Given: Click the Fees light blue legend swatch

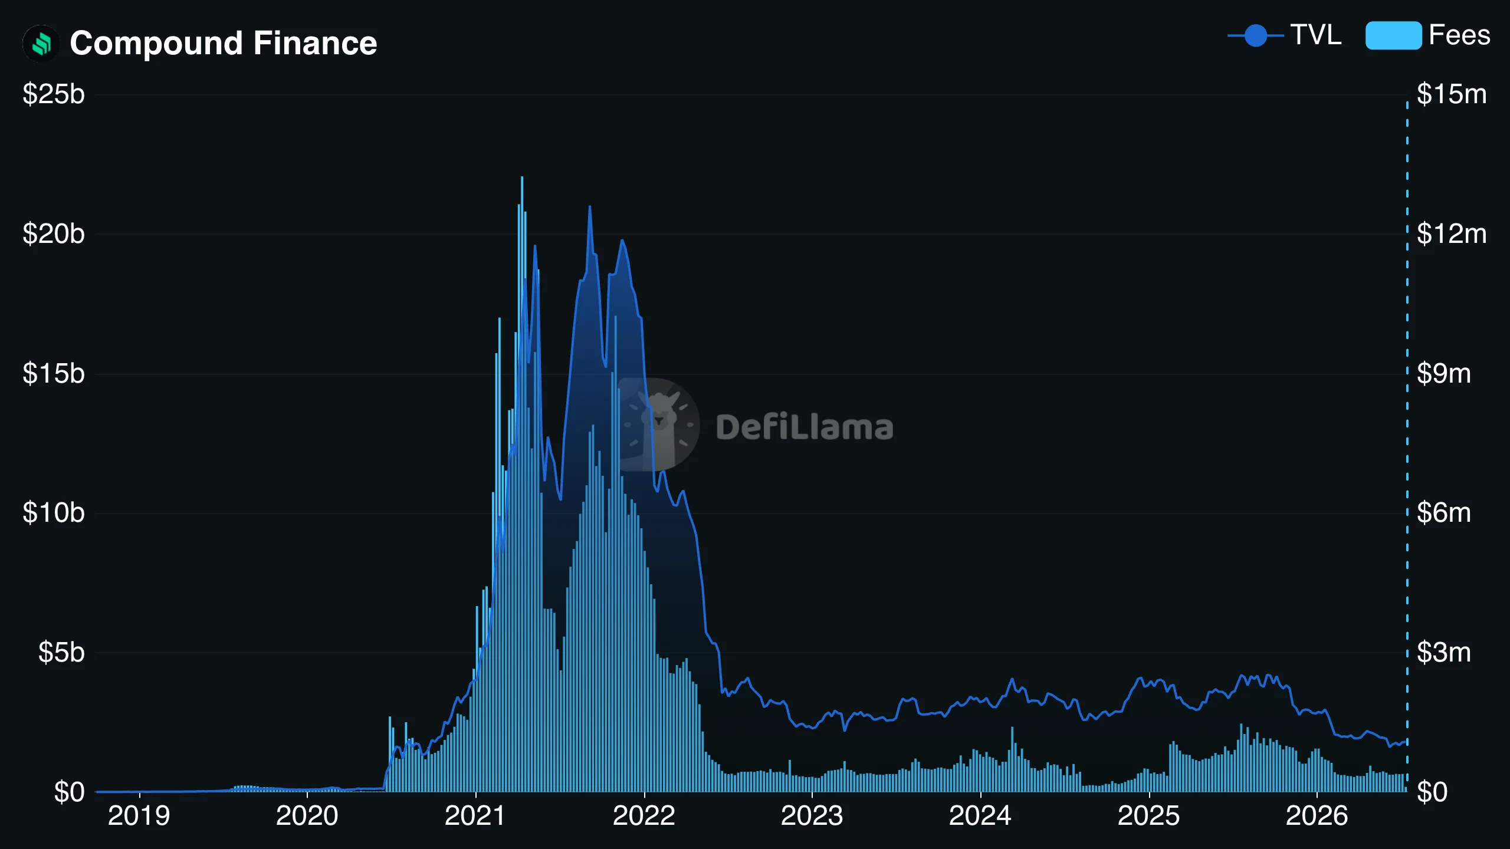Looking at the screenshot, I should (1393, 35).
